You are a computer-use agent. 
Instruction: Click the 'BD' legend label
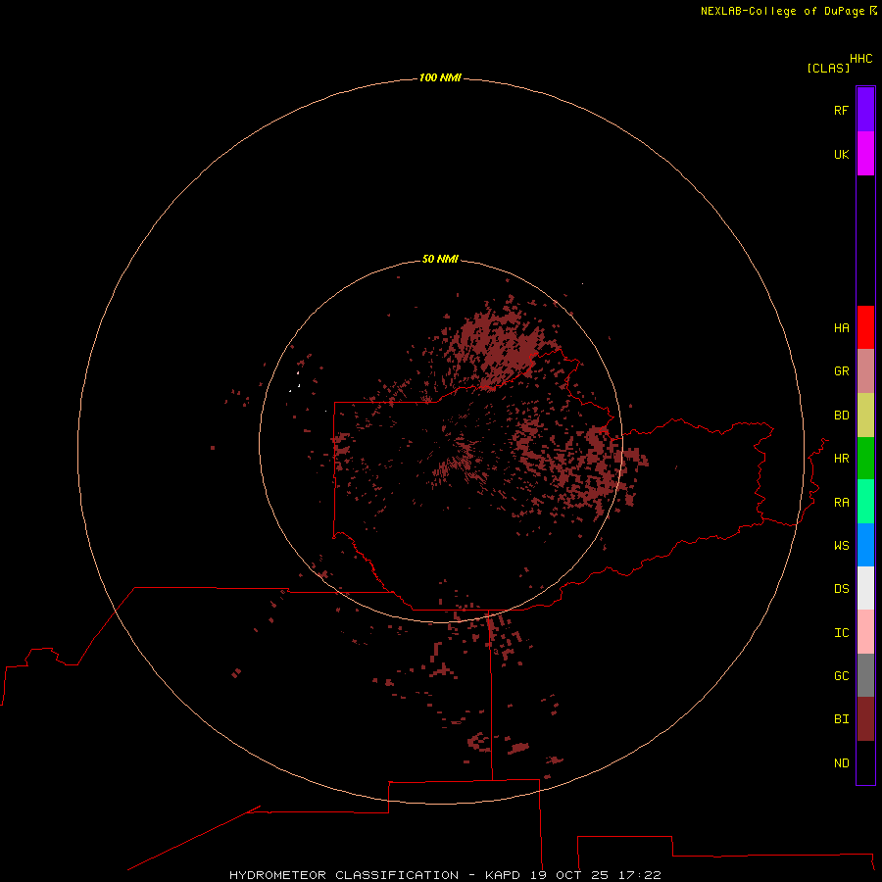point(841,416)
